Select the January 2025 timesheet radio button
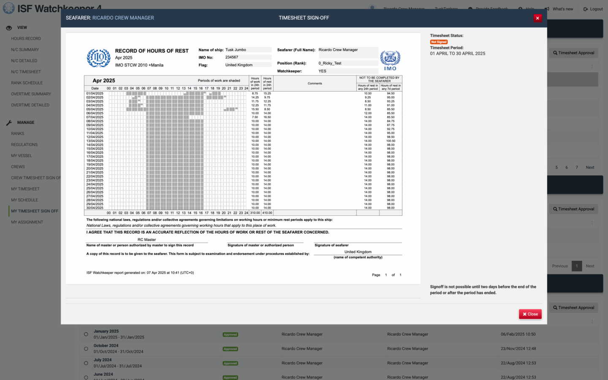 pyautogui.click(x=86, y=334)
